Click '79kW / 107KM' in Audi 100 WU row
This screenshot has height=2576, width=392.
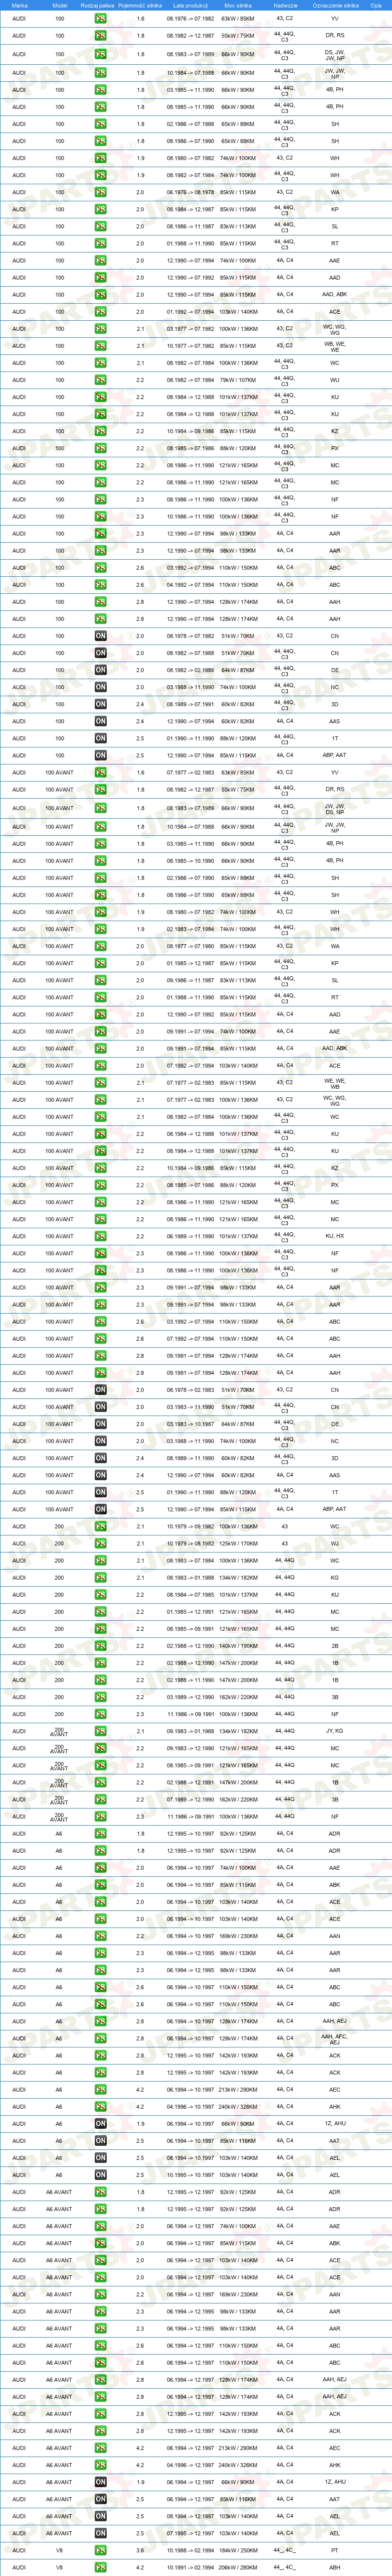(239, 380)
